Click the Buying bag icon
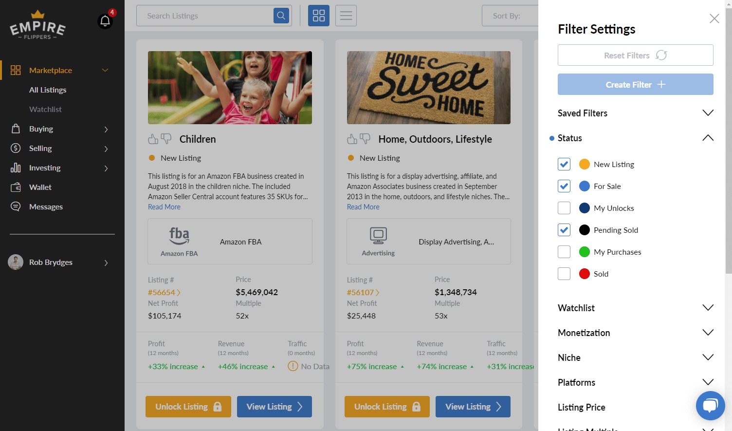732x431 pixels. coord(16,129)
